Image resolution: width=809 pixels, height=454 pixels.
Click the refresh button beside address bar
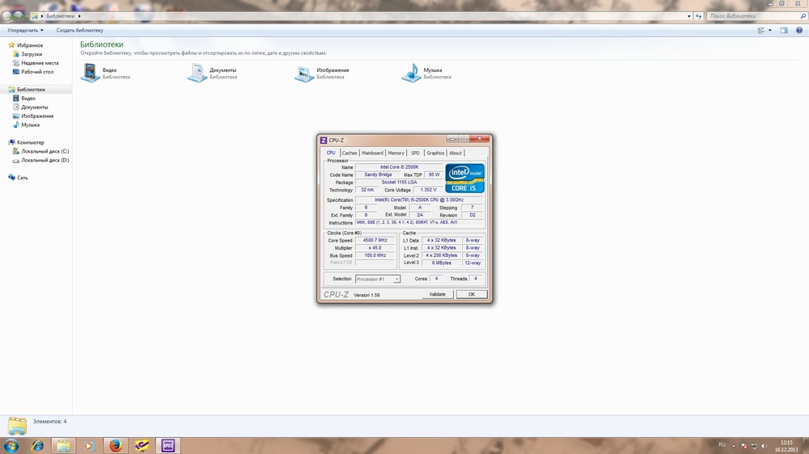tap(699, 16)
